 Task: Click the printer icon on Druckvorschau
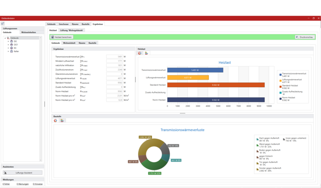click(297, 37)
